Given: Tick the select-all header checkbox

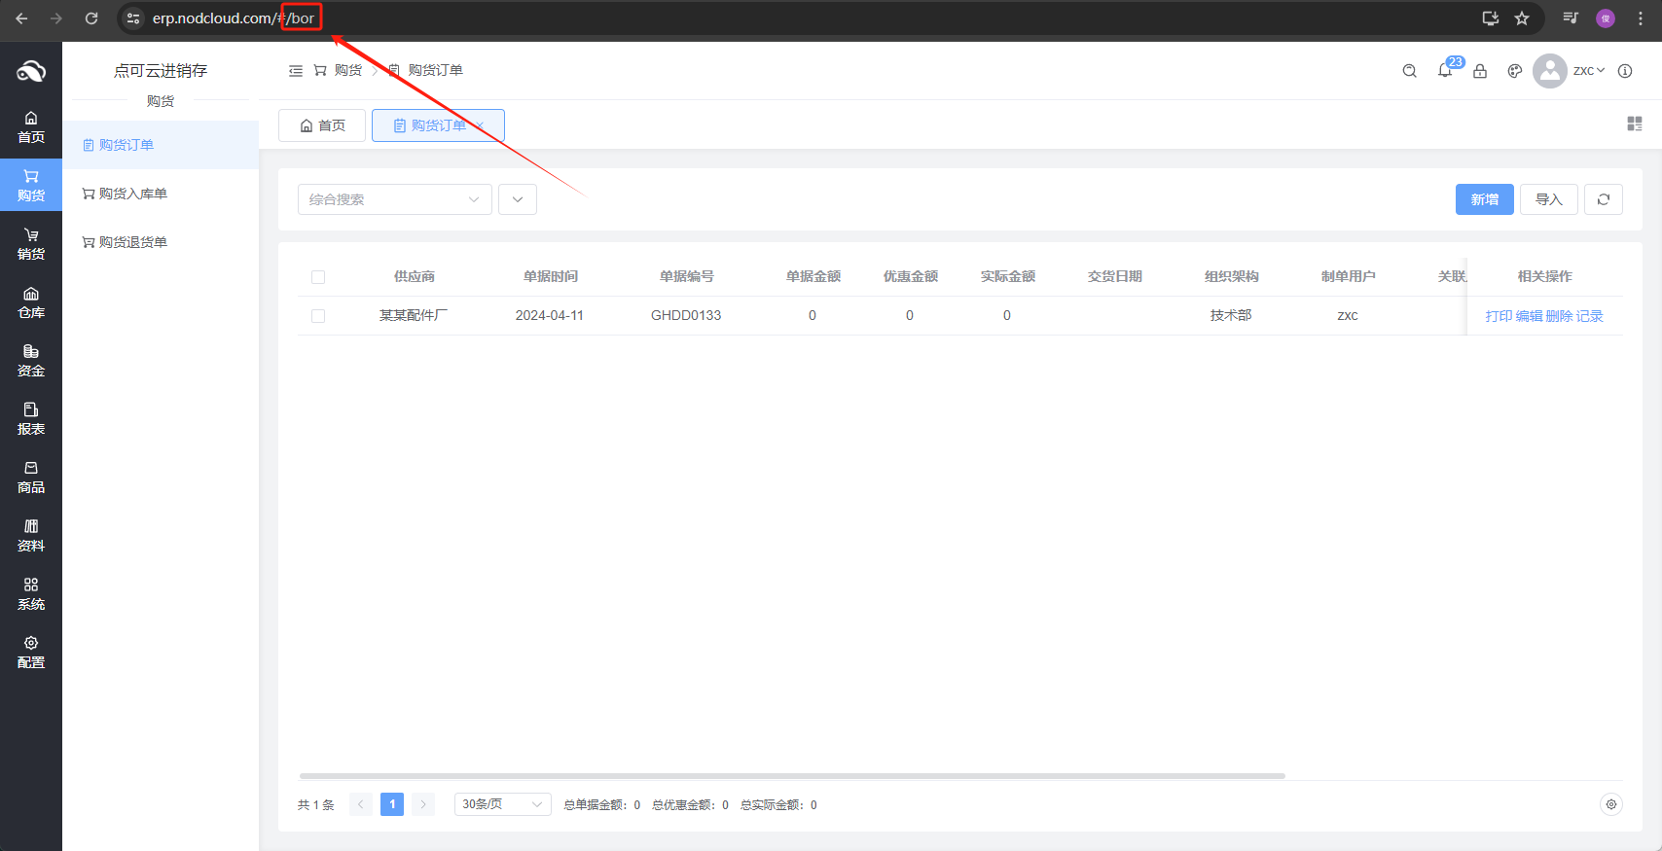Looking at the screenshot, I should point(318,277).
